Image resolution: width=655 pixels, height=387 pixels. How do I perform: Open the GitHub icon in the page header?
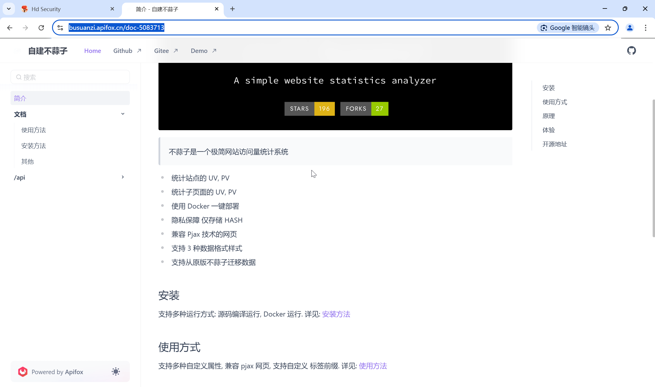[x=631, y=51]
